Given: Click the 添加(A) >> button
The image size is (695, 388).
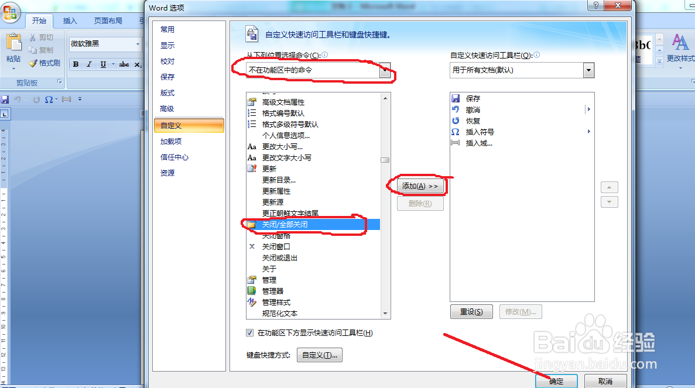Looking at the screenshot, I should (x=420, y=186).
